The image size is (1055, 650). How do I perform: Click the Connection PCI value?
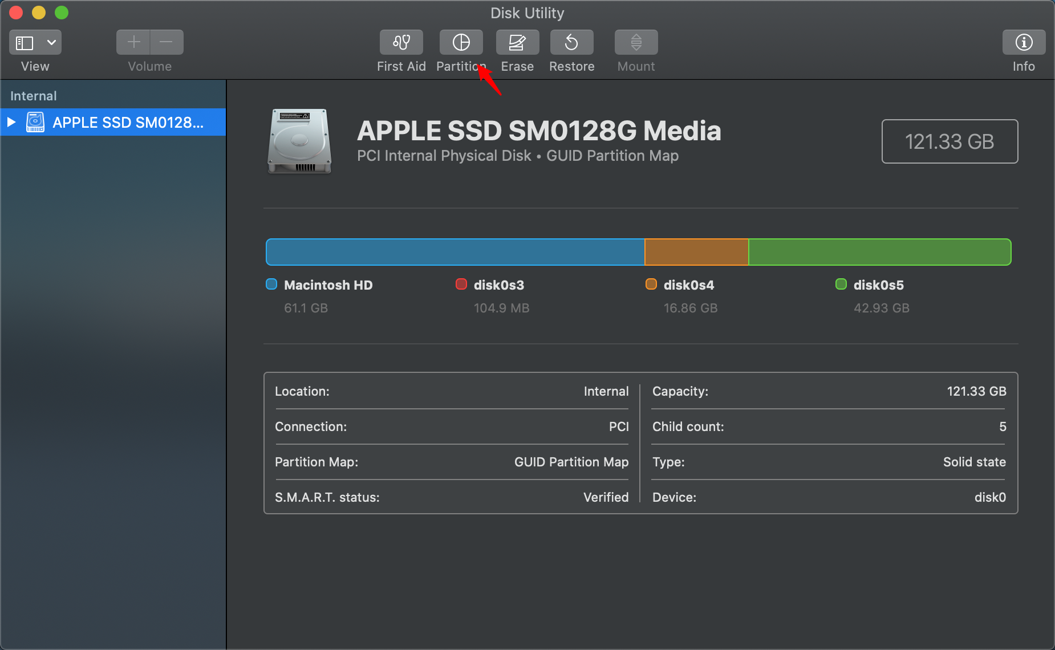(619, 426)
